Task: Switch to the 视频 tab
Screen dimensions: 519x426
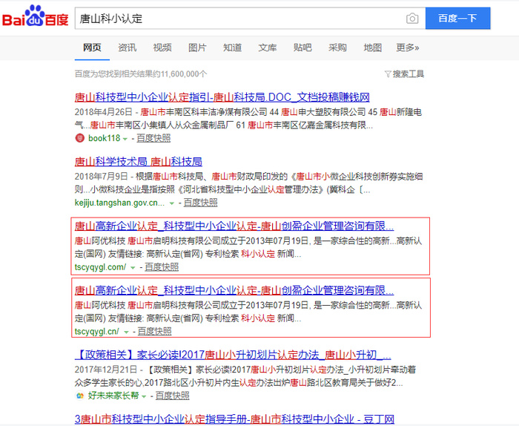Action: [162, 47]
